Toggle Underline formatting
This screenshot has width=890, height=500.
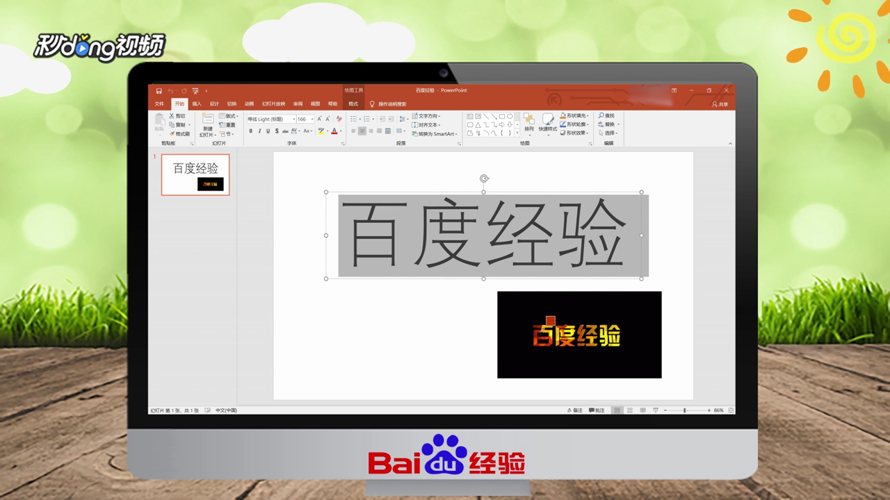[268, 131]
